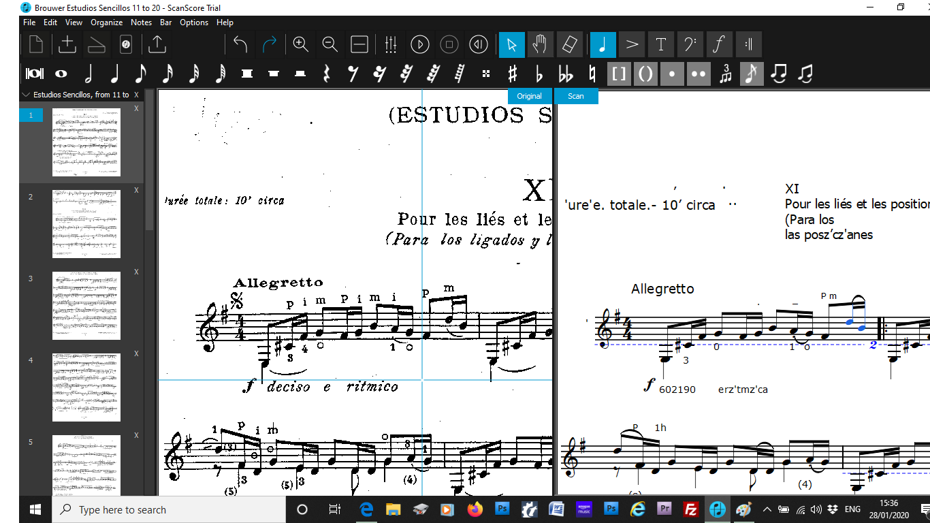The height and width of the screenshot is (523, 930).
Task: Select page 3 thumbnail
Action: (86, 306)
